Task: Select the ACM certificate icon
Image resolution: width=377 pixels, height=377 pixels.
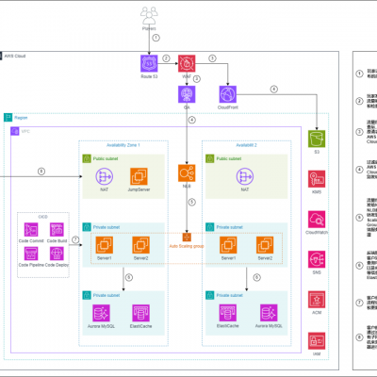Action: (x=317, y=300)
